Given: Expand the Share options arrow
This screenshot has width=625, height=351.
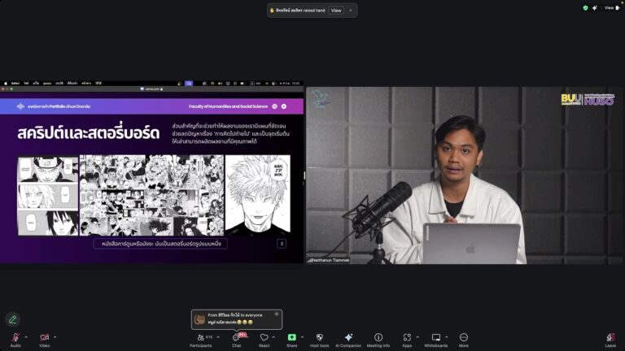Looking at the screenshot, I should click(302, 337).
